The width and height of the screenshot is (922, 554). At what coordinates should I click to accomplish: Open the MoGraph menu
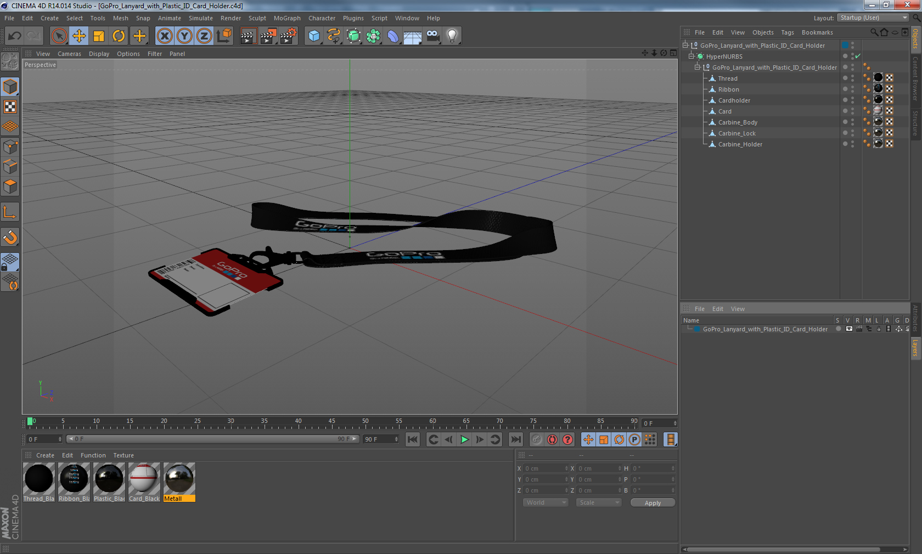click(287, 18)
